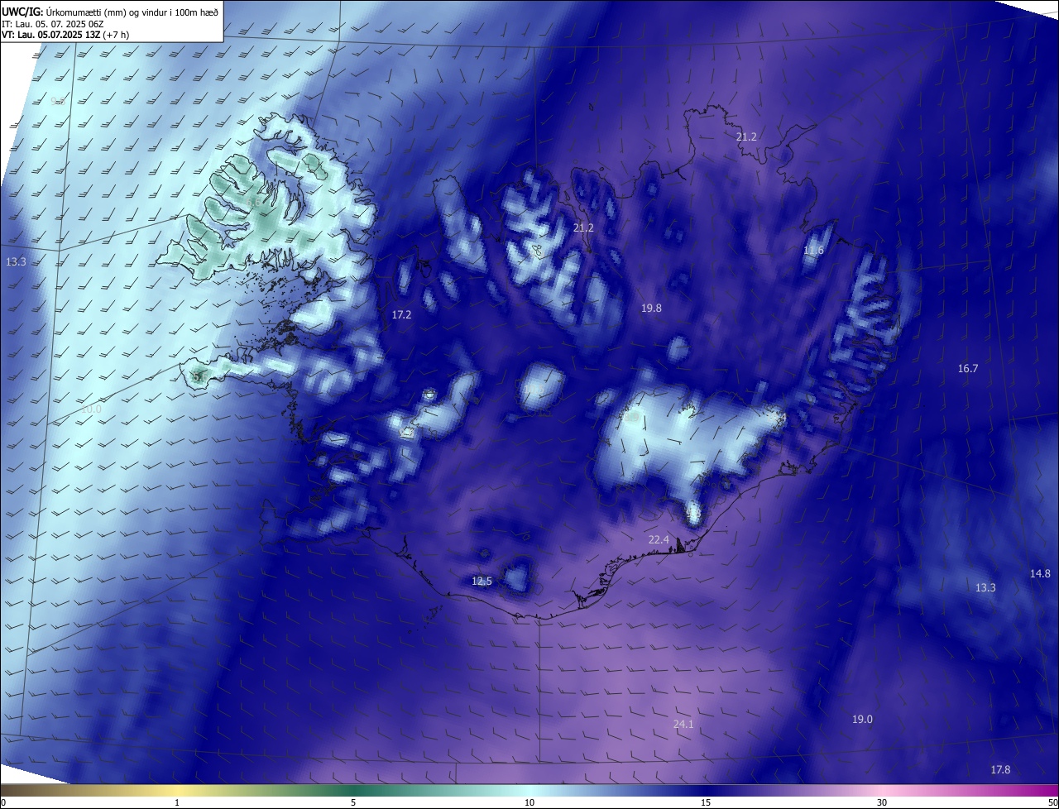The image size is (1059, 809).
Task: Click the 16.7 value over the eastern sea
Action: click(x=967, y=368)
